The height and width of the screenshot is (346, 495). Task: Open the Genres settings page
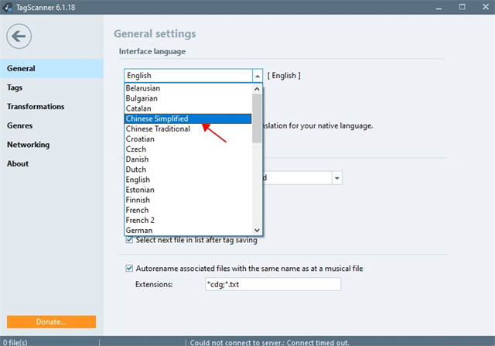coord(19,125)
